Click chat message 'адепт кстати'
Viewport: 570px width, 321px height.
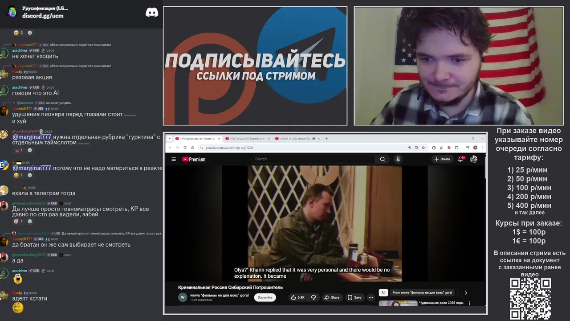click(29, 298)
